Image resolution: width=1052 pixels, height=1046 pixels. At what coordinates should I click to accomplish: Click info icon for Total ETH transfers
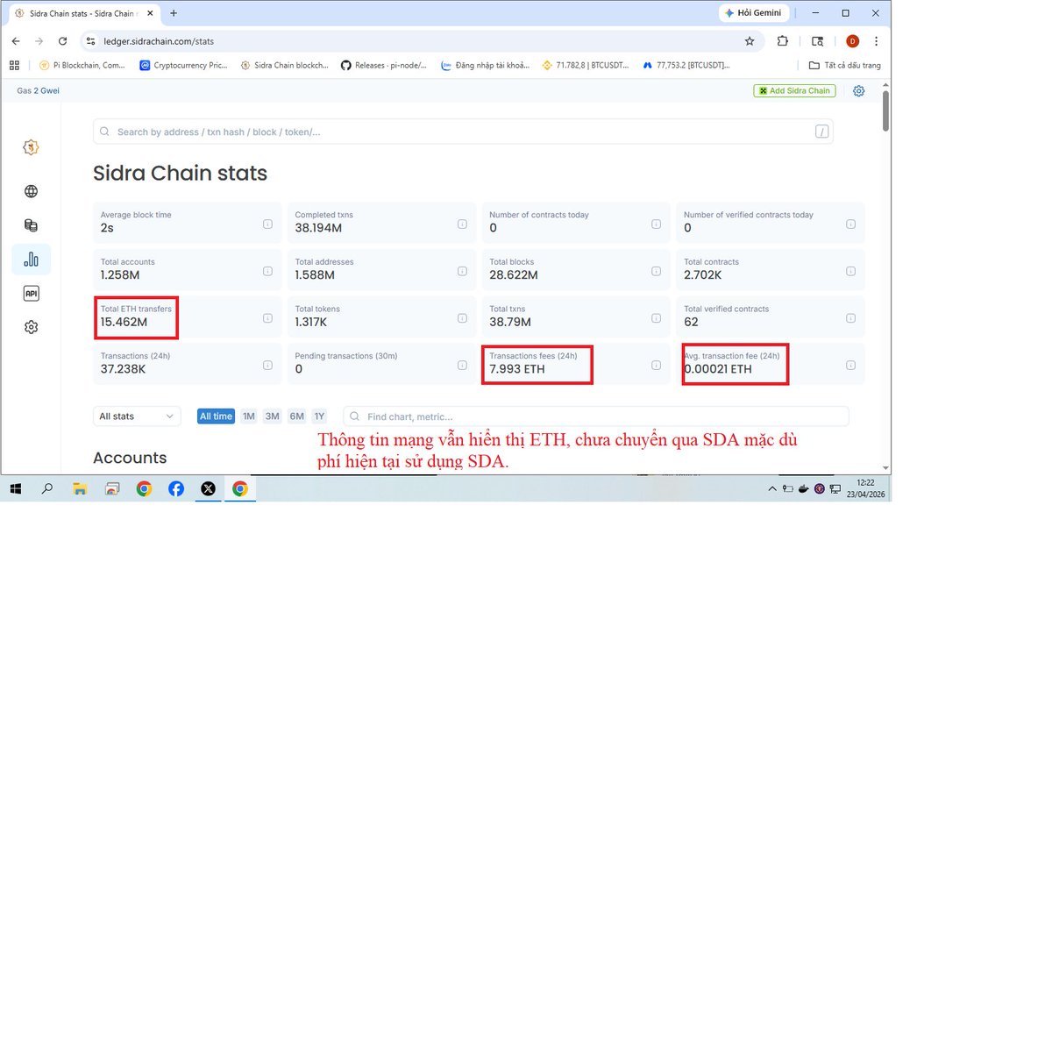(267, 318)
